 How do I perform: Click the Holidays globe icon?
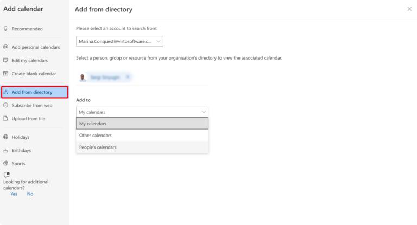(x=5, y=137)
